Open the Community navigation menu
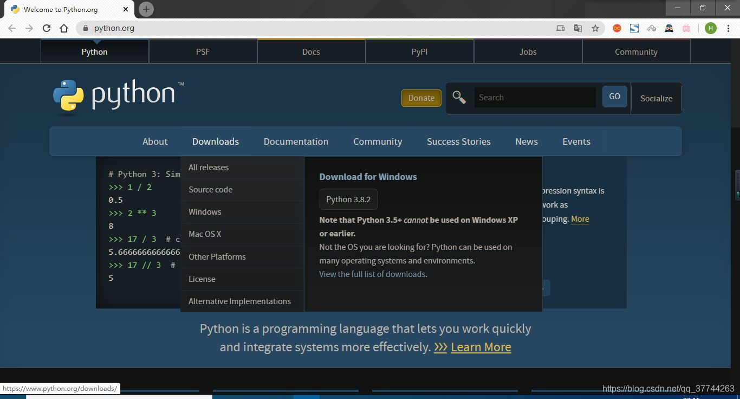This screenshot has height=399, width=740. (x=378, y=141)
